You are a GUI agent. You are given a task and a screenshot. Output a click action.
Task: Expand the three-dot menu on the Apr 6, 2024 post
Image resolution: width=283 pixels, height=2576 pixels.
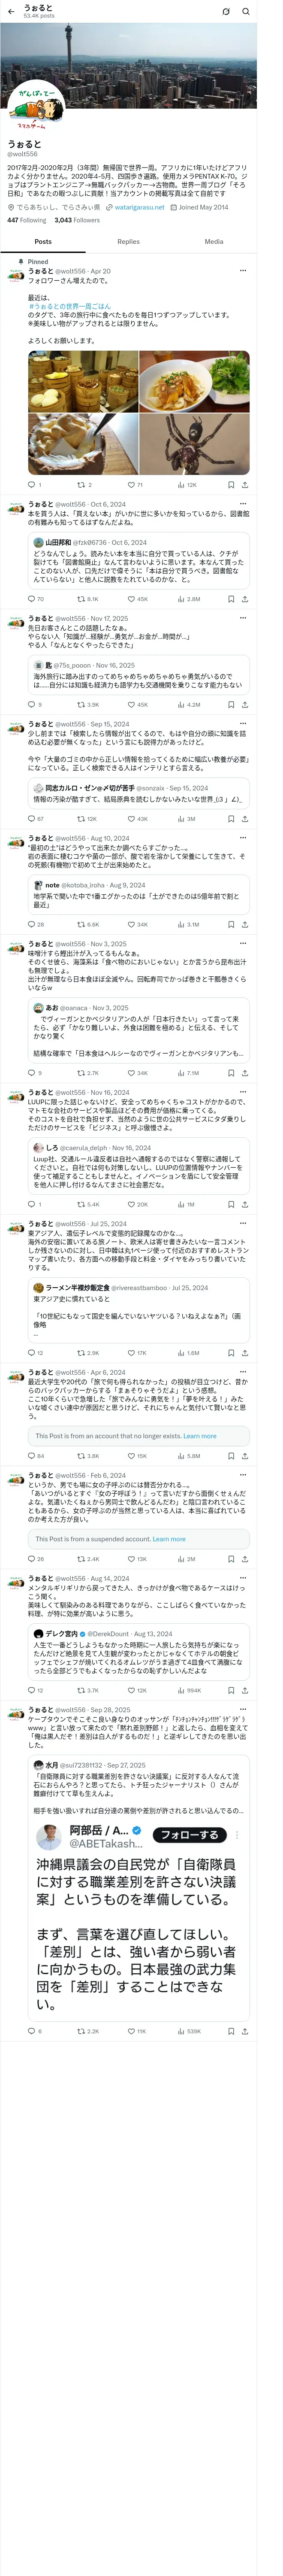point(244,1373)
